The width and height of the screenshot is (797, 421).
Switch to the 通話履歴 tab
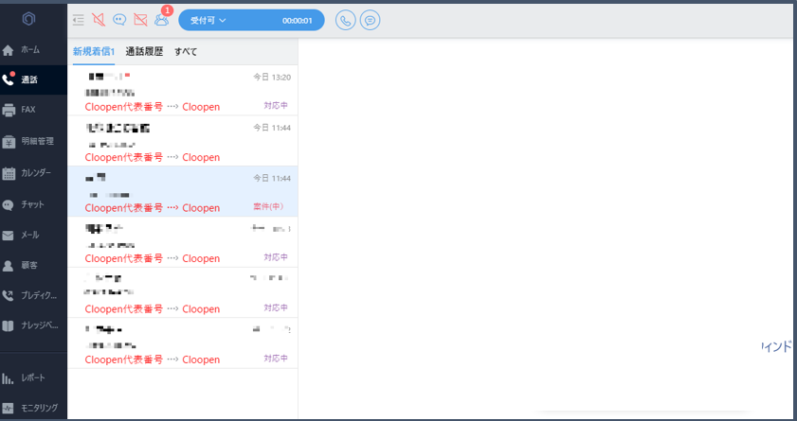pos(144,52)
